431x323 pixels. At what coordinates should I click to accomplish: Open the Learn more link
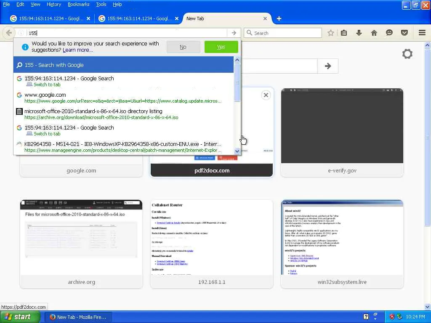pos(77,50)
